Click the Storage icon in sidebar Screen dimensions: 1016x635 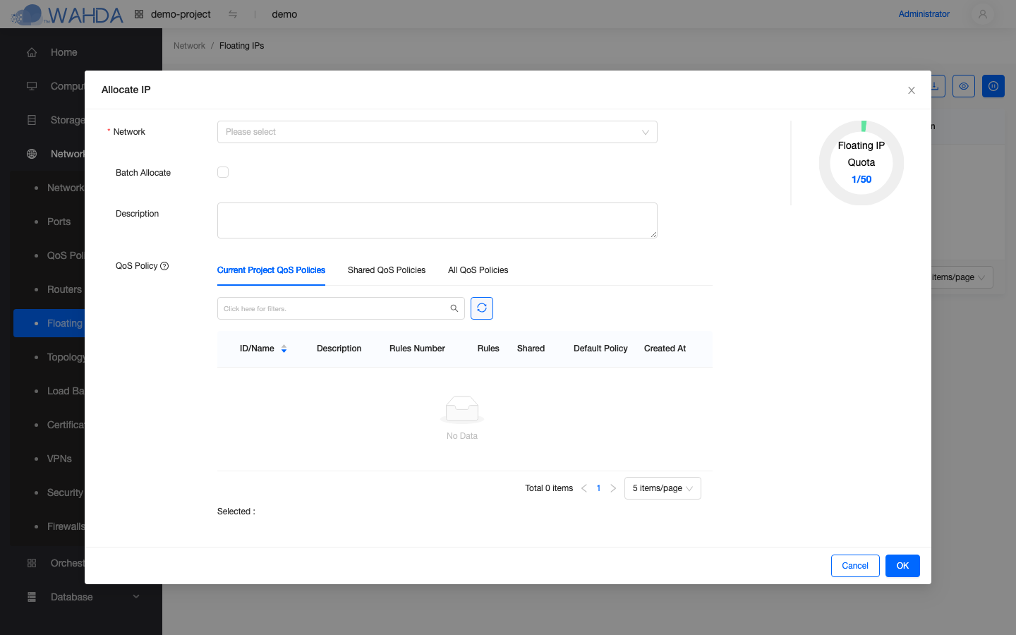(x=32, y=120)
